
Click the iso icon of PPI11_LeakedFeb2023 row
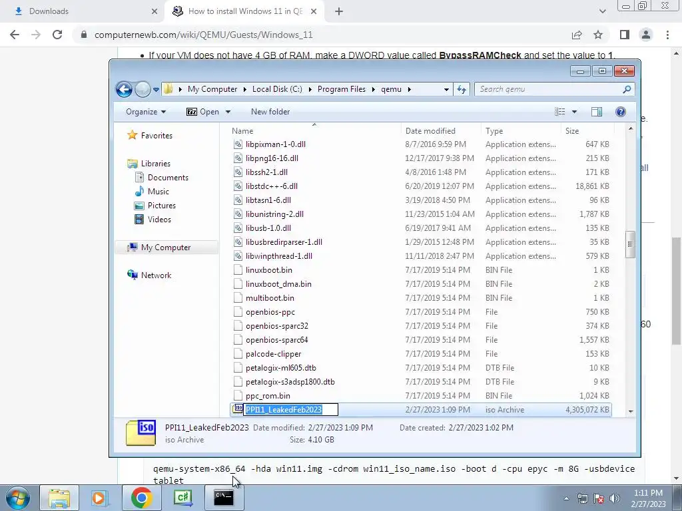(238, 409)
